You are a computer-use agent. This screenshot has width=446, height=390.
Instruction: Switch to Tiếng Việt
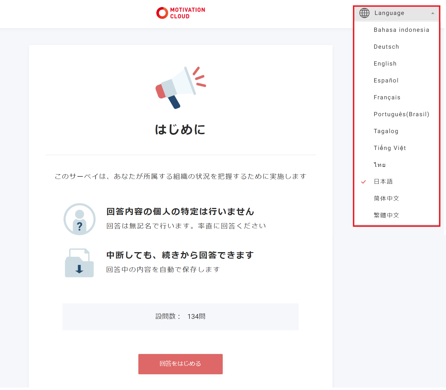click(389, 148)
